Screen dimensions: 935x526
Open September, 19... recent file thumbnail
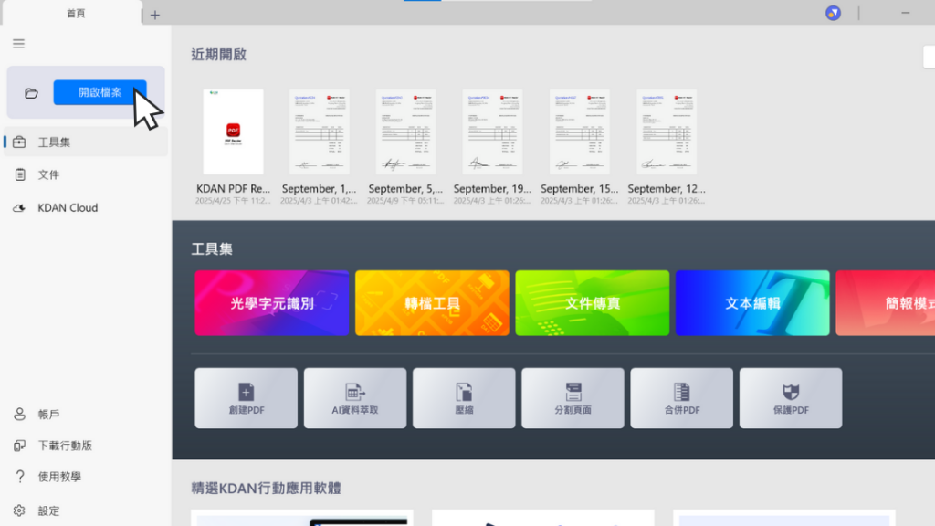tap(492, 131)
